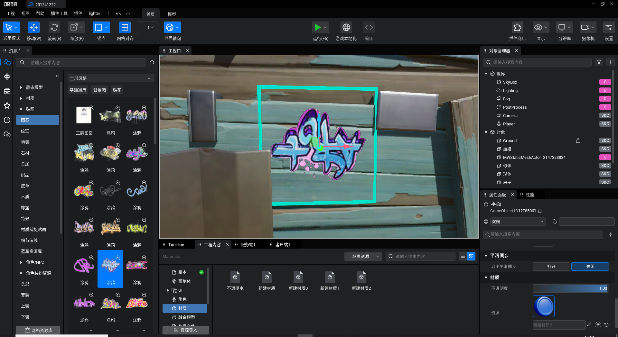Expand the 静态模型 category
The height and width of the screenshot is (337, 618).
21,87
